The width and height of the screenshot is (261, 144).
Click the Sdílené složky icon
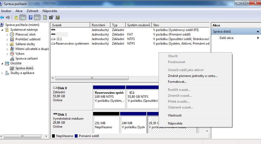click(x=12, y=44)
